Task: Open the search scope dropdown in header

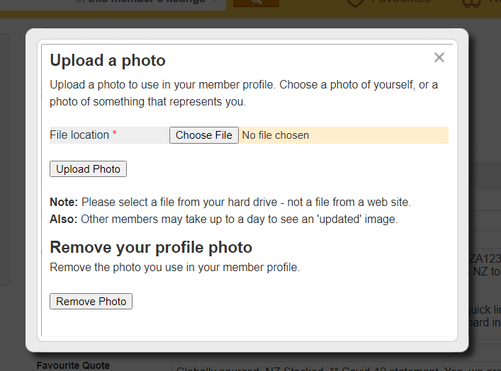Action: tap(149, 2)
